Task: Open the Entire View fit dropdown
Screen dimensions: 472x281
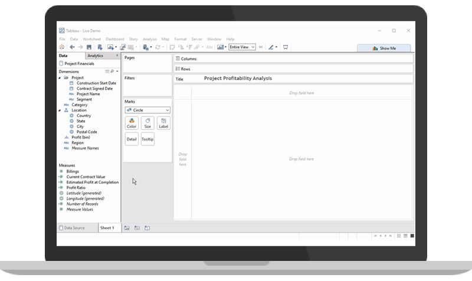Action: [x=242, y=47]
